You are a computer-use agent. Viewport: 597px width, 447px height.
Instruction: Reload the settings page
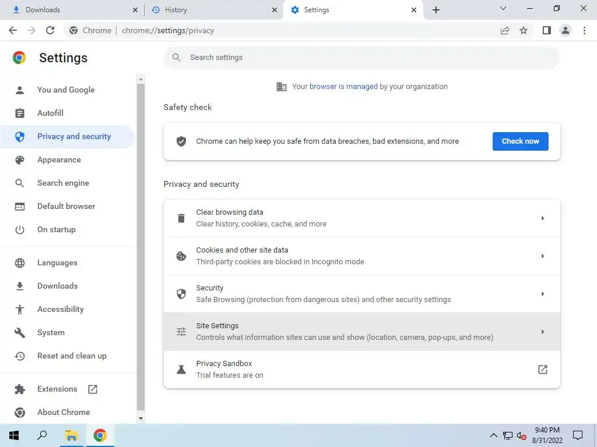pos(50,30)
